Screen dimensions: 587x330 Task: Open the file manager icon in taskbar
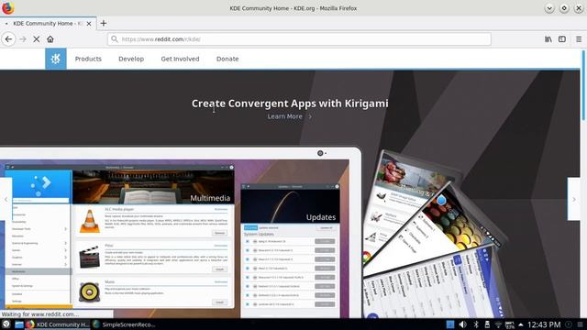(19, 324)
